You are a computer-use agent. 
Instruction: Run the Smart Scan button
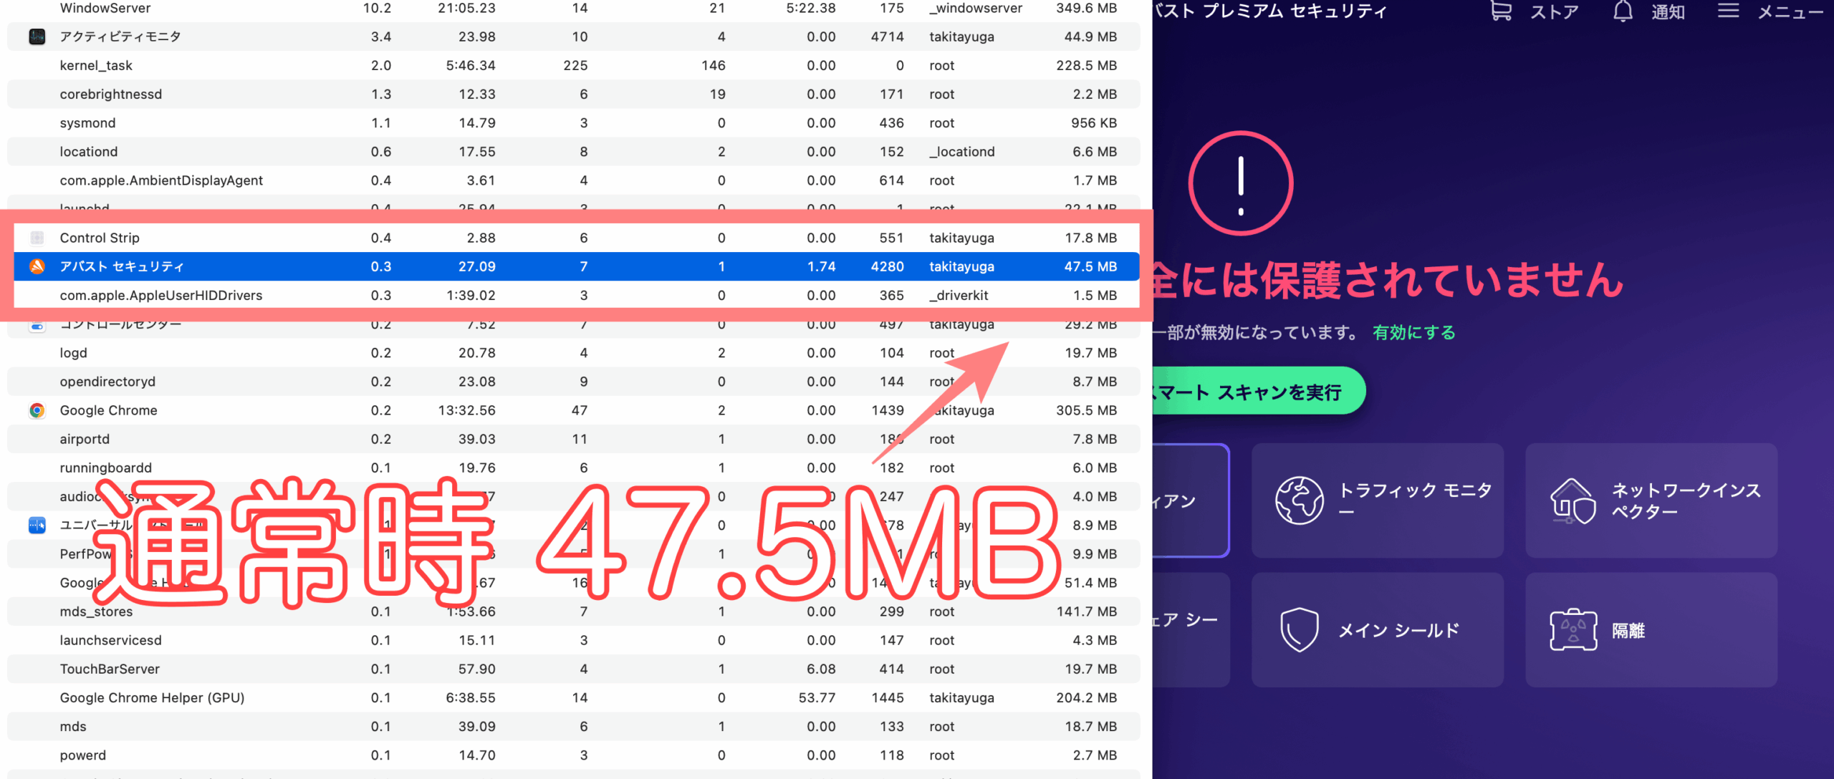point(1259,391)
